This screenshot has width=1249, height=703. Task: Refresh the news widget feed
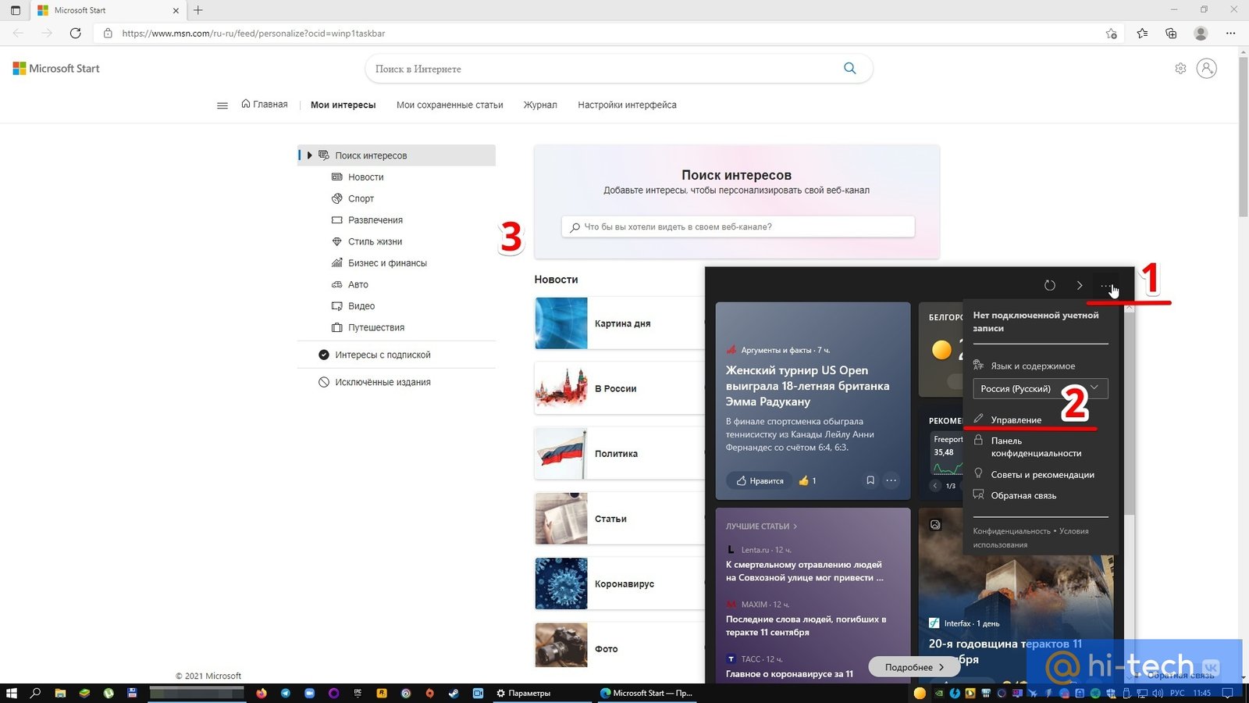point(1050,285)
